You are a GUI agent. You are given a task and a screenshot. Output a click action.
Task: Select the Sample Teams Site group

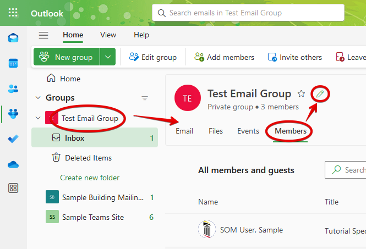pos(92,217)
